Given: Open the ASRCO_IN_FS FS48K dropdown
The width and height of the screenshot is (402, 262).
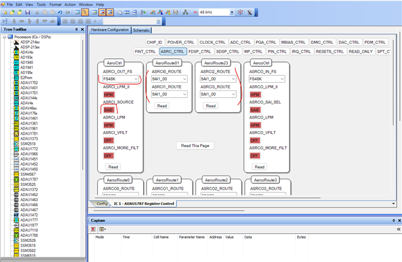Looking at the screenshot, I should pos(267,79).
